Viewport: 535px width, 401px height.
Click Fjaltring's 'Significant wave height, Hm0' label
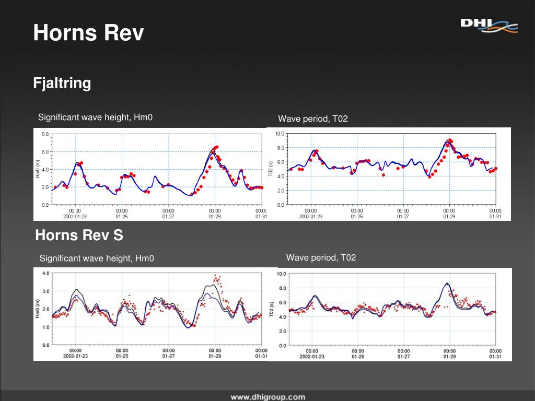coord(95,117)
